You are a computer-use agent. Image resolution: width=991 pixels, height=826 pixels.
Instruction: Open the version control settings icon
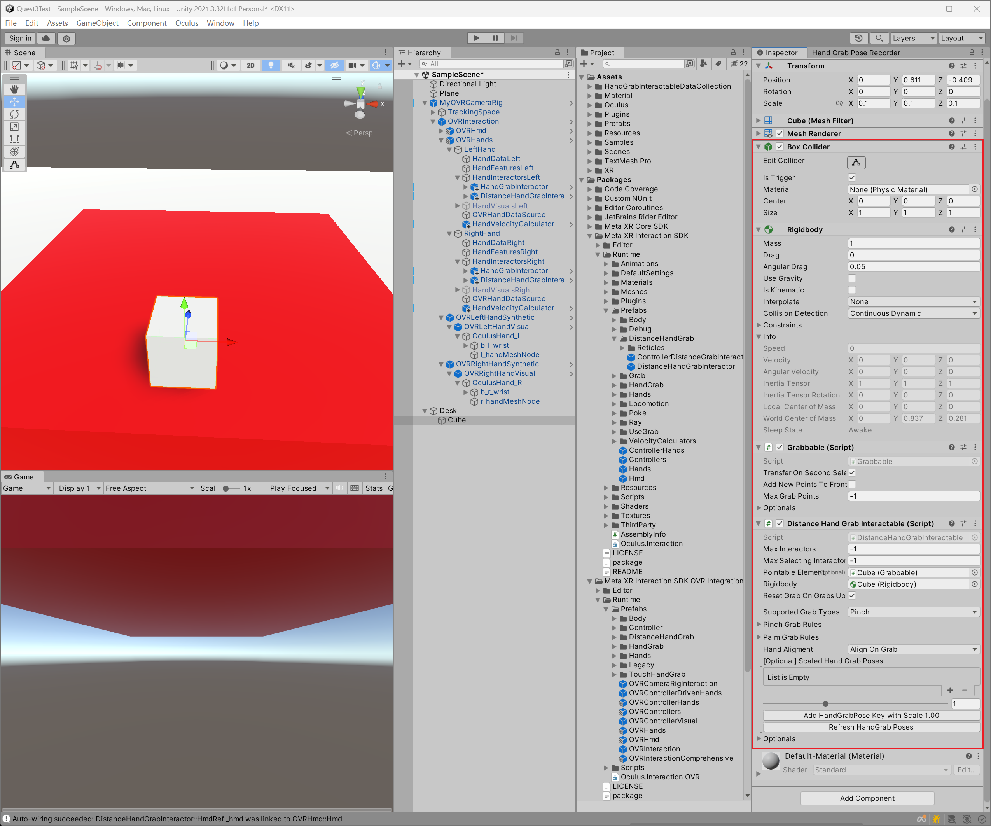66,38
